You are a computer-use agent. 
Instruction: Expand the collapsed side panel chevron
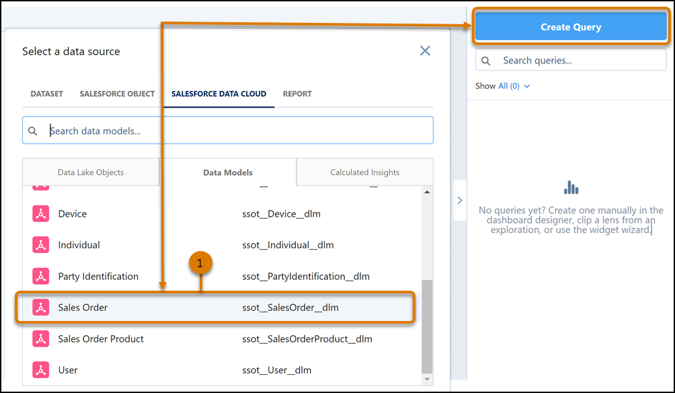460,200
